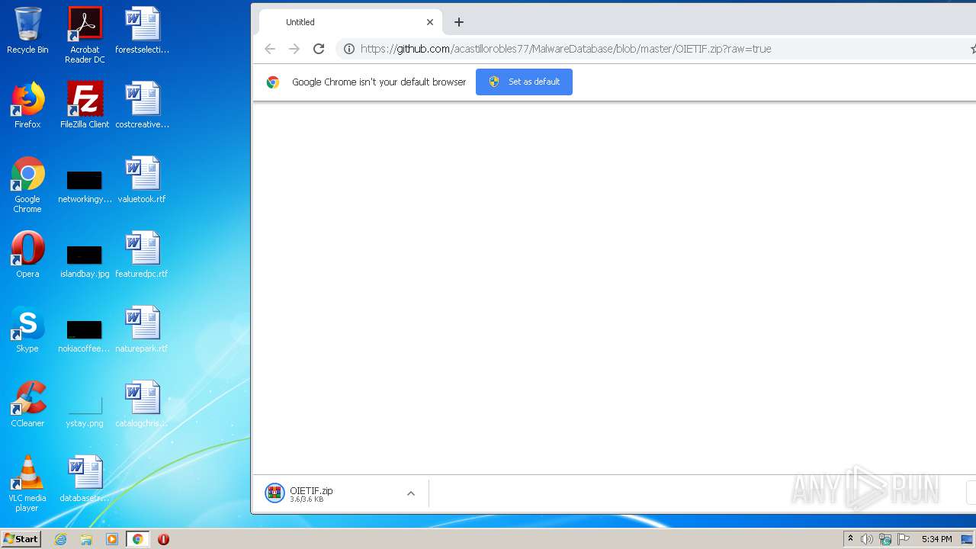Open naturepark.rtf document icon
This screenshot has width=976, height=549.
click(x=142, y=329)
